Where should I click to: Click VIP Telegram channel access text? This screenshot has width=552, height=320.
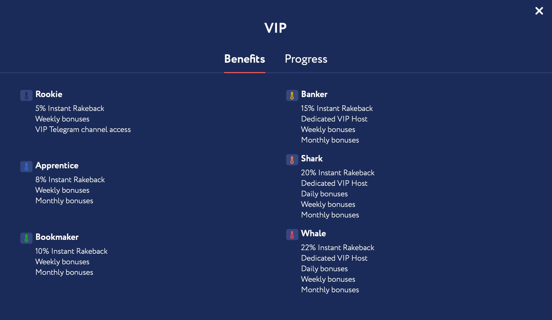coord(83,129)
